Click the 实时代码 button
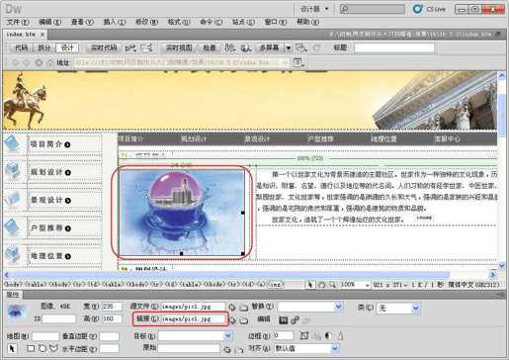Screen dimensions: 509x360 (x=104, y=47)
